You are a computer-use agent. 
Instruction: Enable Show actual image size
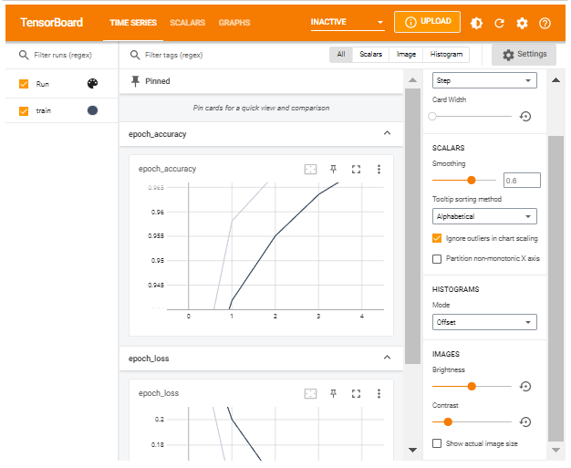(x=437, y=443)
